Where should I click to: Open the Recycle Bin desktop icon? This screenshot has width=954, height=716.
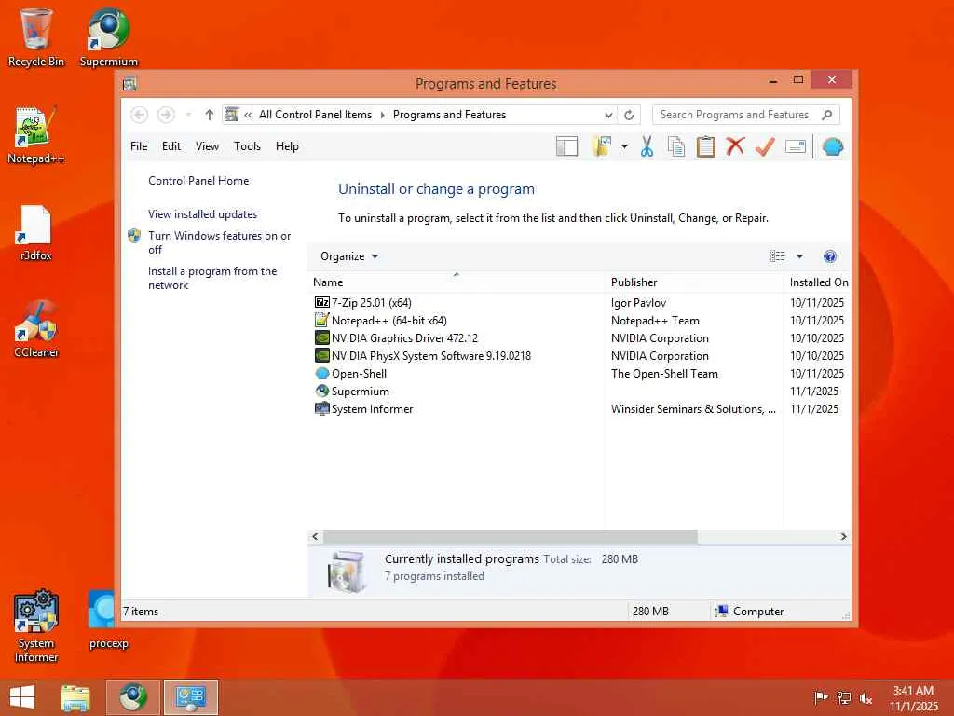tap(35, 36)
